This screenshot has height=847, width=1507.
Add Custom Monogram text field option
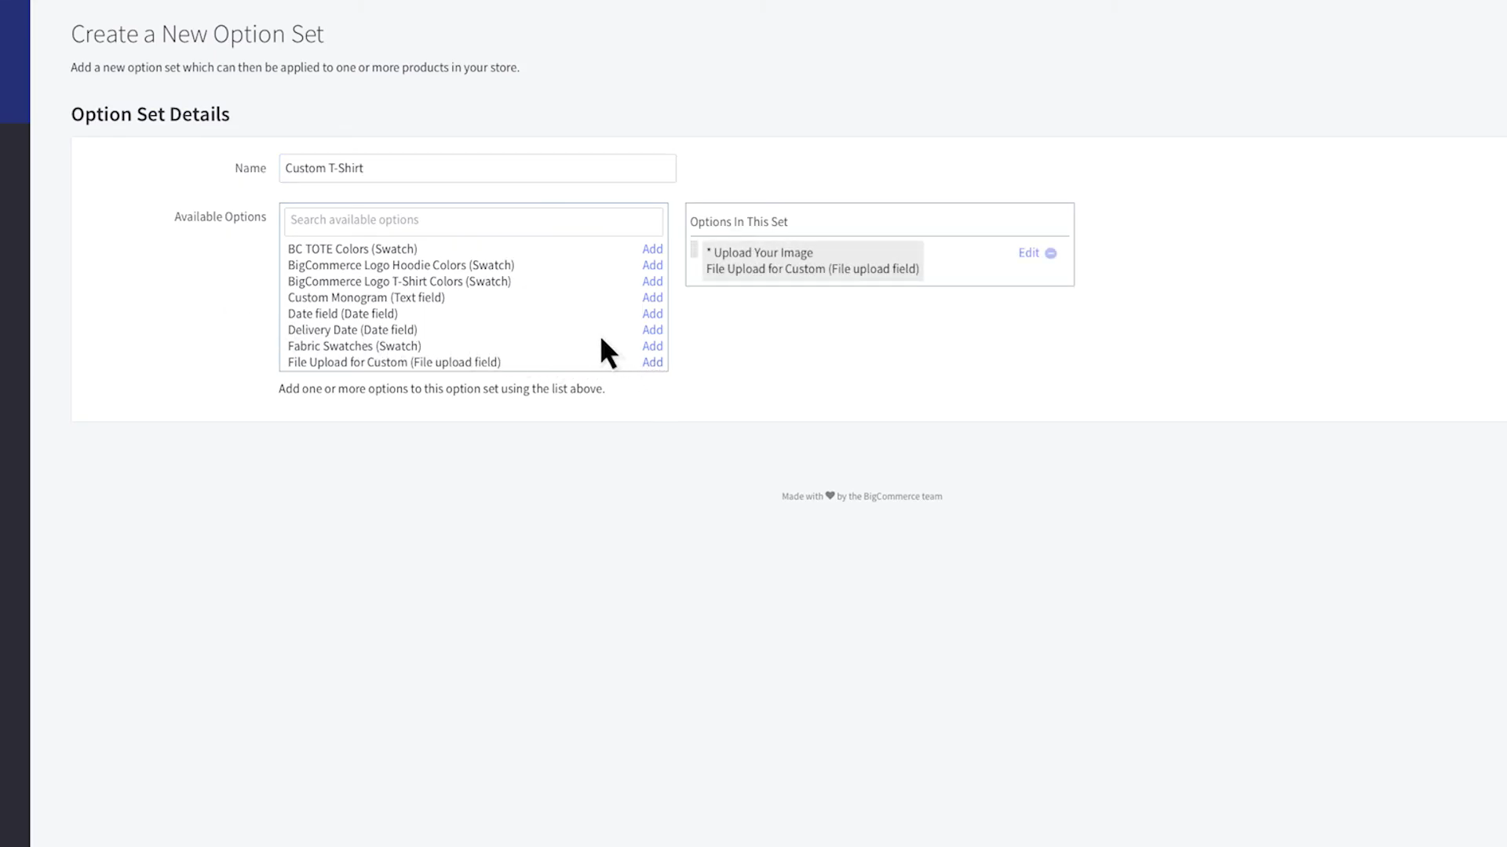coord(652,297)
